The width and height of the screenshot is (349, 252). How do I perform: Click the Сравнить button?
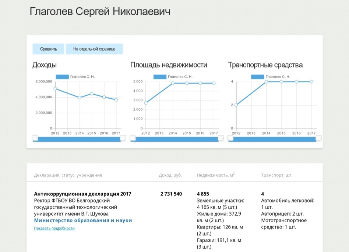(x=48, y=49)
